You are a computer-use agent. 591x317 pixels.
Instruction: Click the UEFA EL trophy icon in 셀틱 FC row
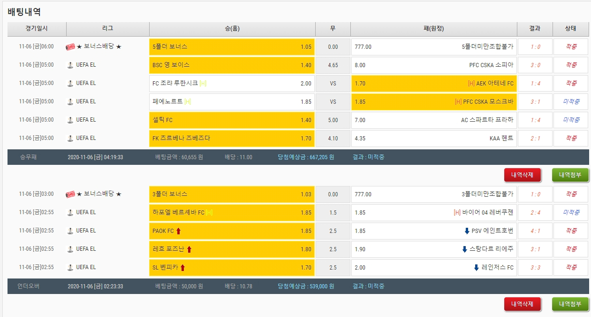point(70,120)
